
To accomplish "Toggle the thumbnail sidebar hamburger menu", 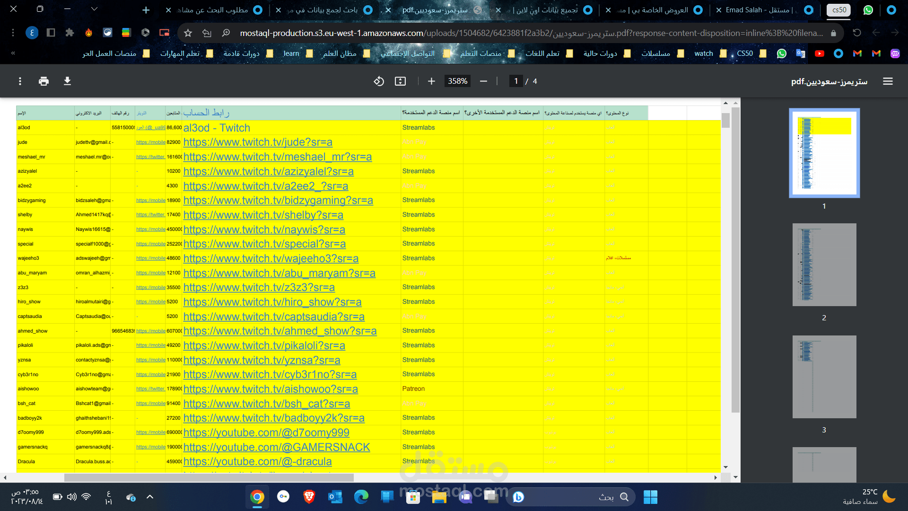I will click(888, 81).
